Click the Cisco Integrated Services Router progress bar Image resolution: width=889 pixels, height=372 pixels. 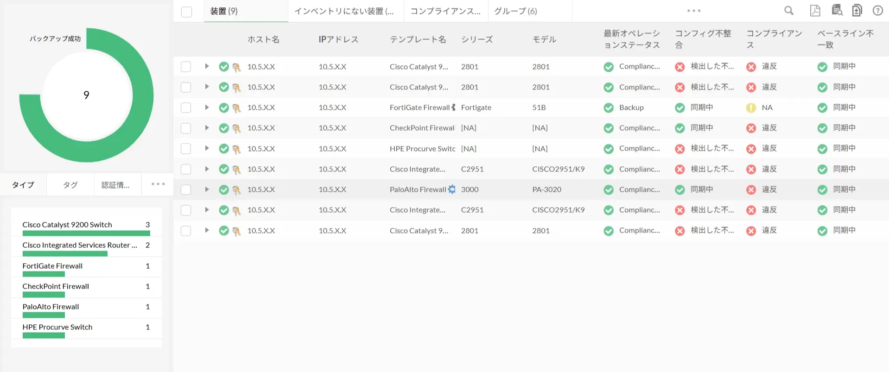pos(65,253)
